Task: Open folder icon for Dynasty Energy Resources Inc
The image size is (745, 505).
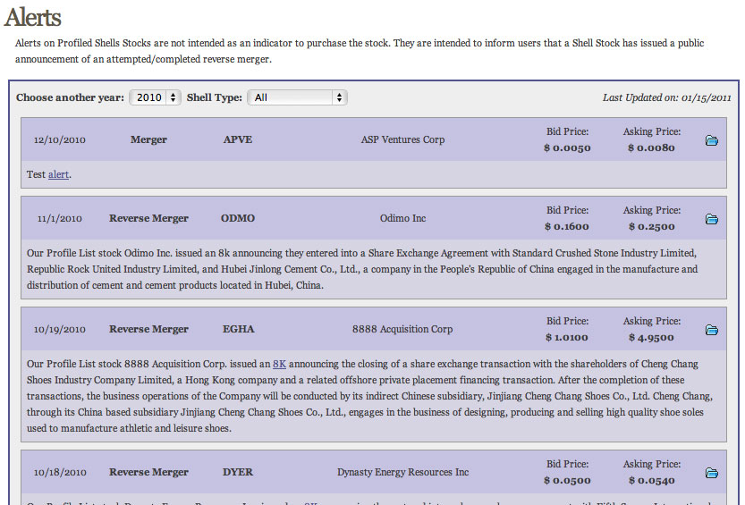Action: coord(711,473)
